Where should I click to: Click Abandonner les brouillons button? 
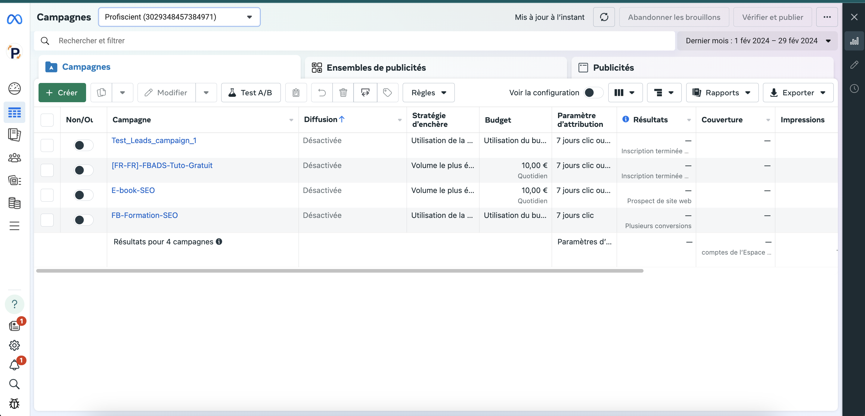click(674, 17)
